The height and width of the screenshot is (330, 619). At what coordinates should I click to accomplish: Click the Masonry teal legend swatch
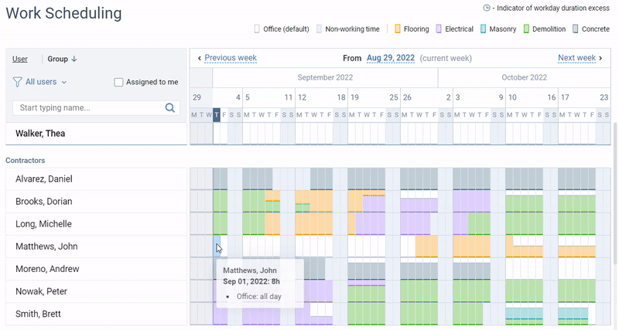click(x=483, y=29)
